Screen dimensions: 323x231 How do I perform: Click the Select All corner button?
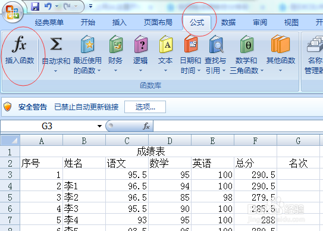10,141
